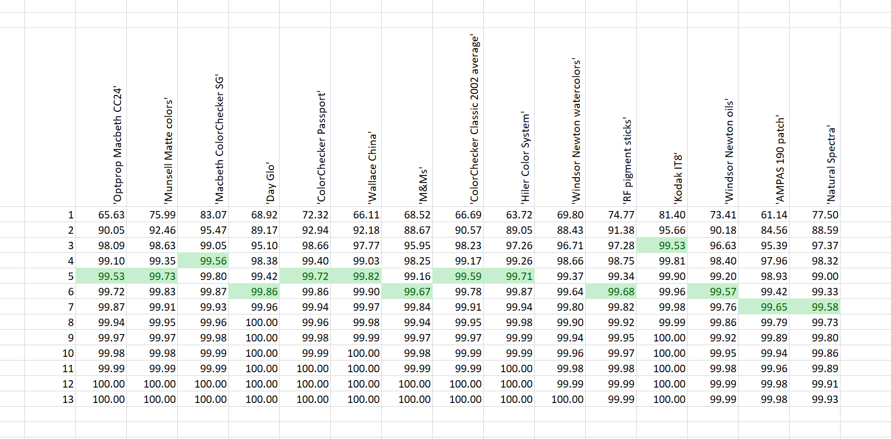Click highlighted 99.72 in ColorChecker Passport column
The width and height of the screenshot is (891, 439).
pyautogui.click(x=305, y=276)
